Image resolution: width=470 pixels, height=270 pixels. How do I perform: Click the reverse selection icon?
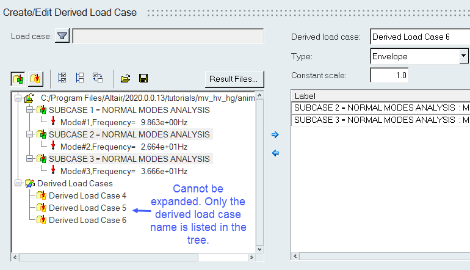[x=98, y=78]
